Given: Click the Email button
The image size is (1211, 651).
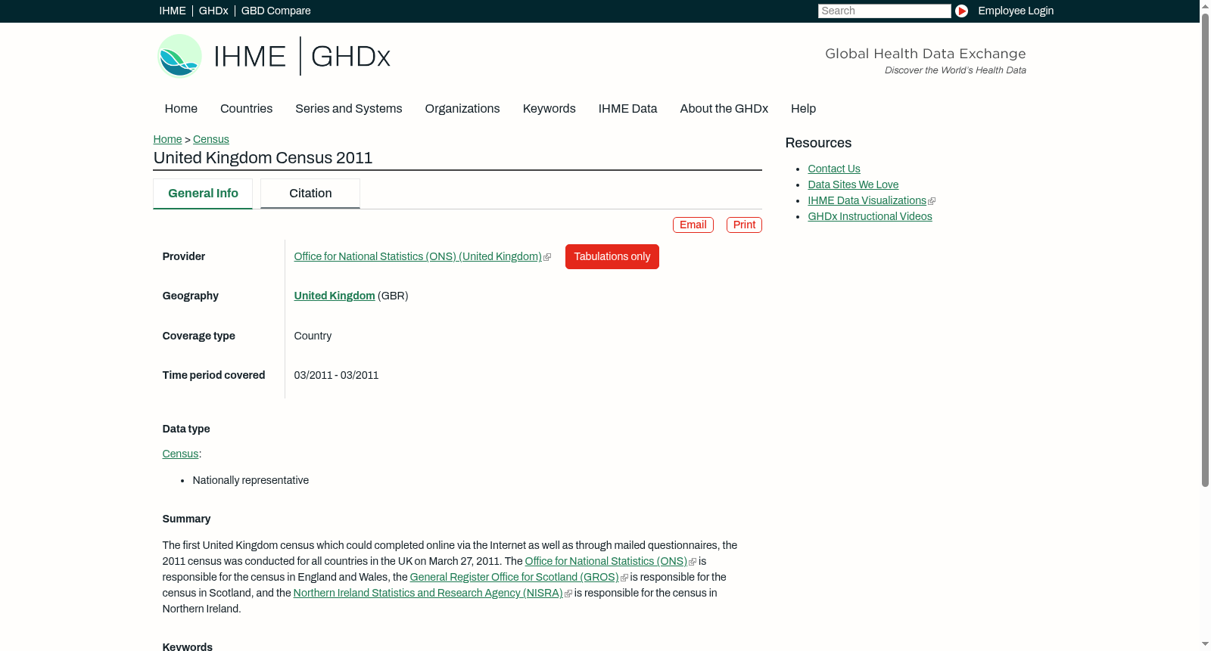Looking at the screenshot, I should click(693, 225).
